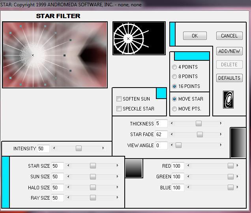Click the GREEN slider thumb
Viewport: 251px width, 213px height.
tap(230, 176)
